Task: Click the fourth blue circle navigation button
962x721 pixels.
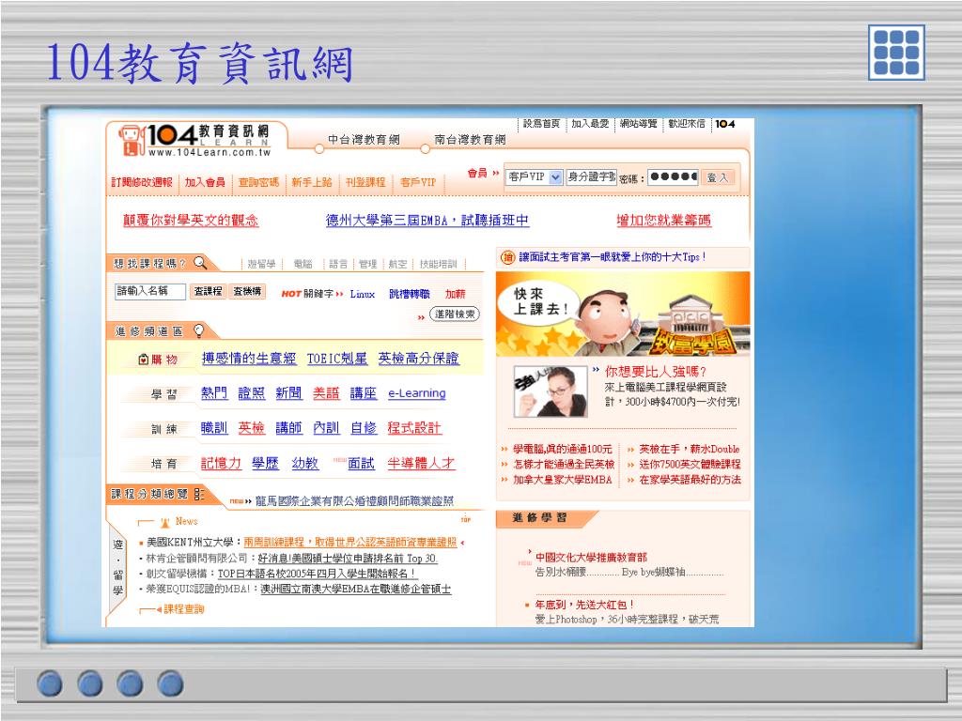Action: tap(170, 683)
